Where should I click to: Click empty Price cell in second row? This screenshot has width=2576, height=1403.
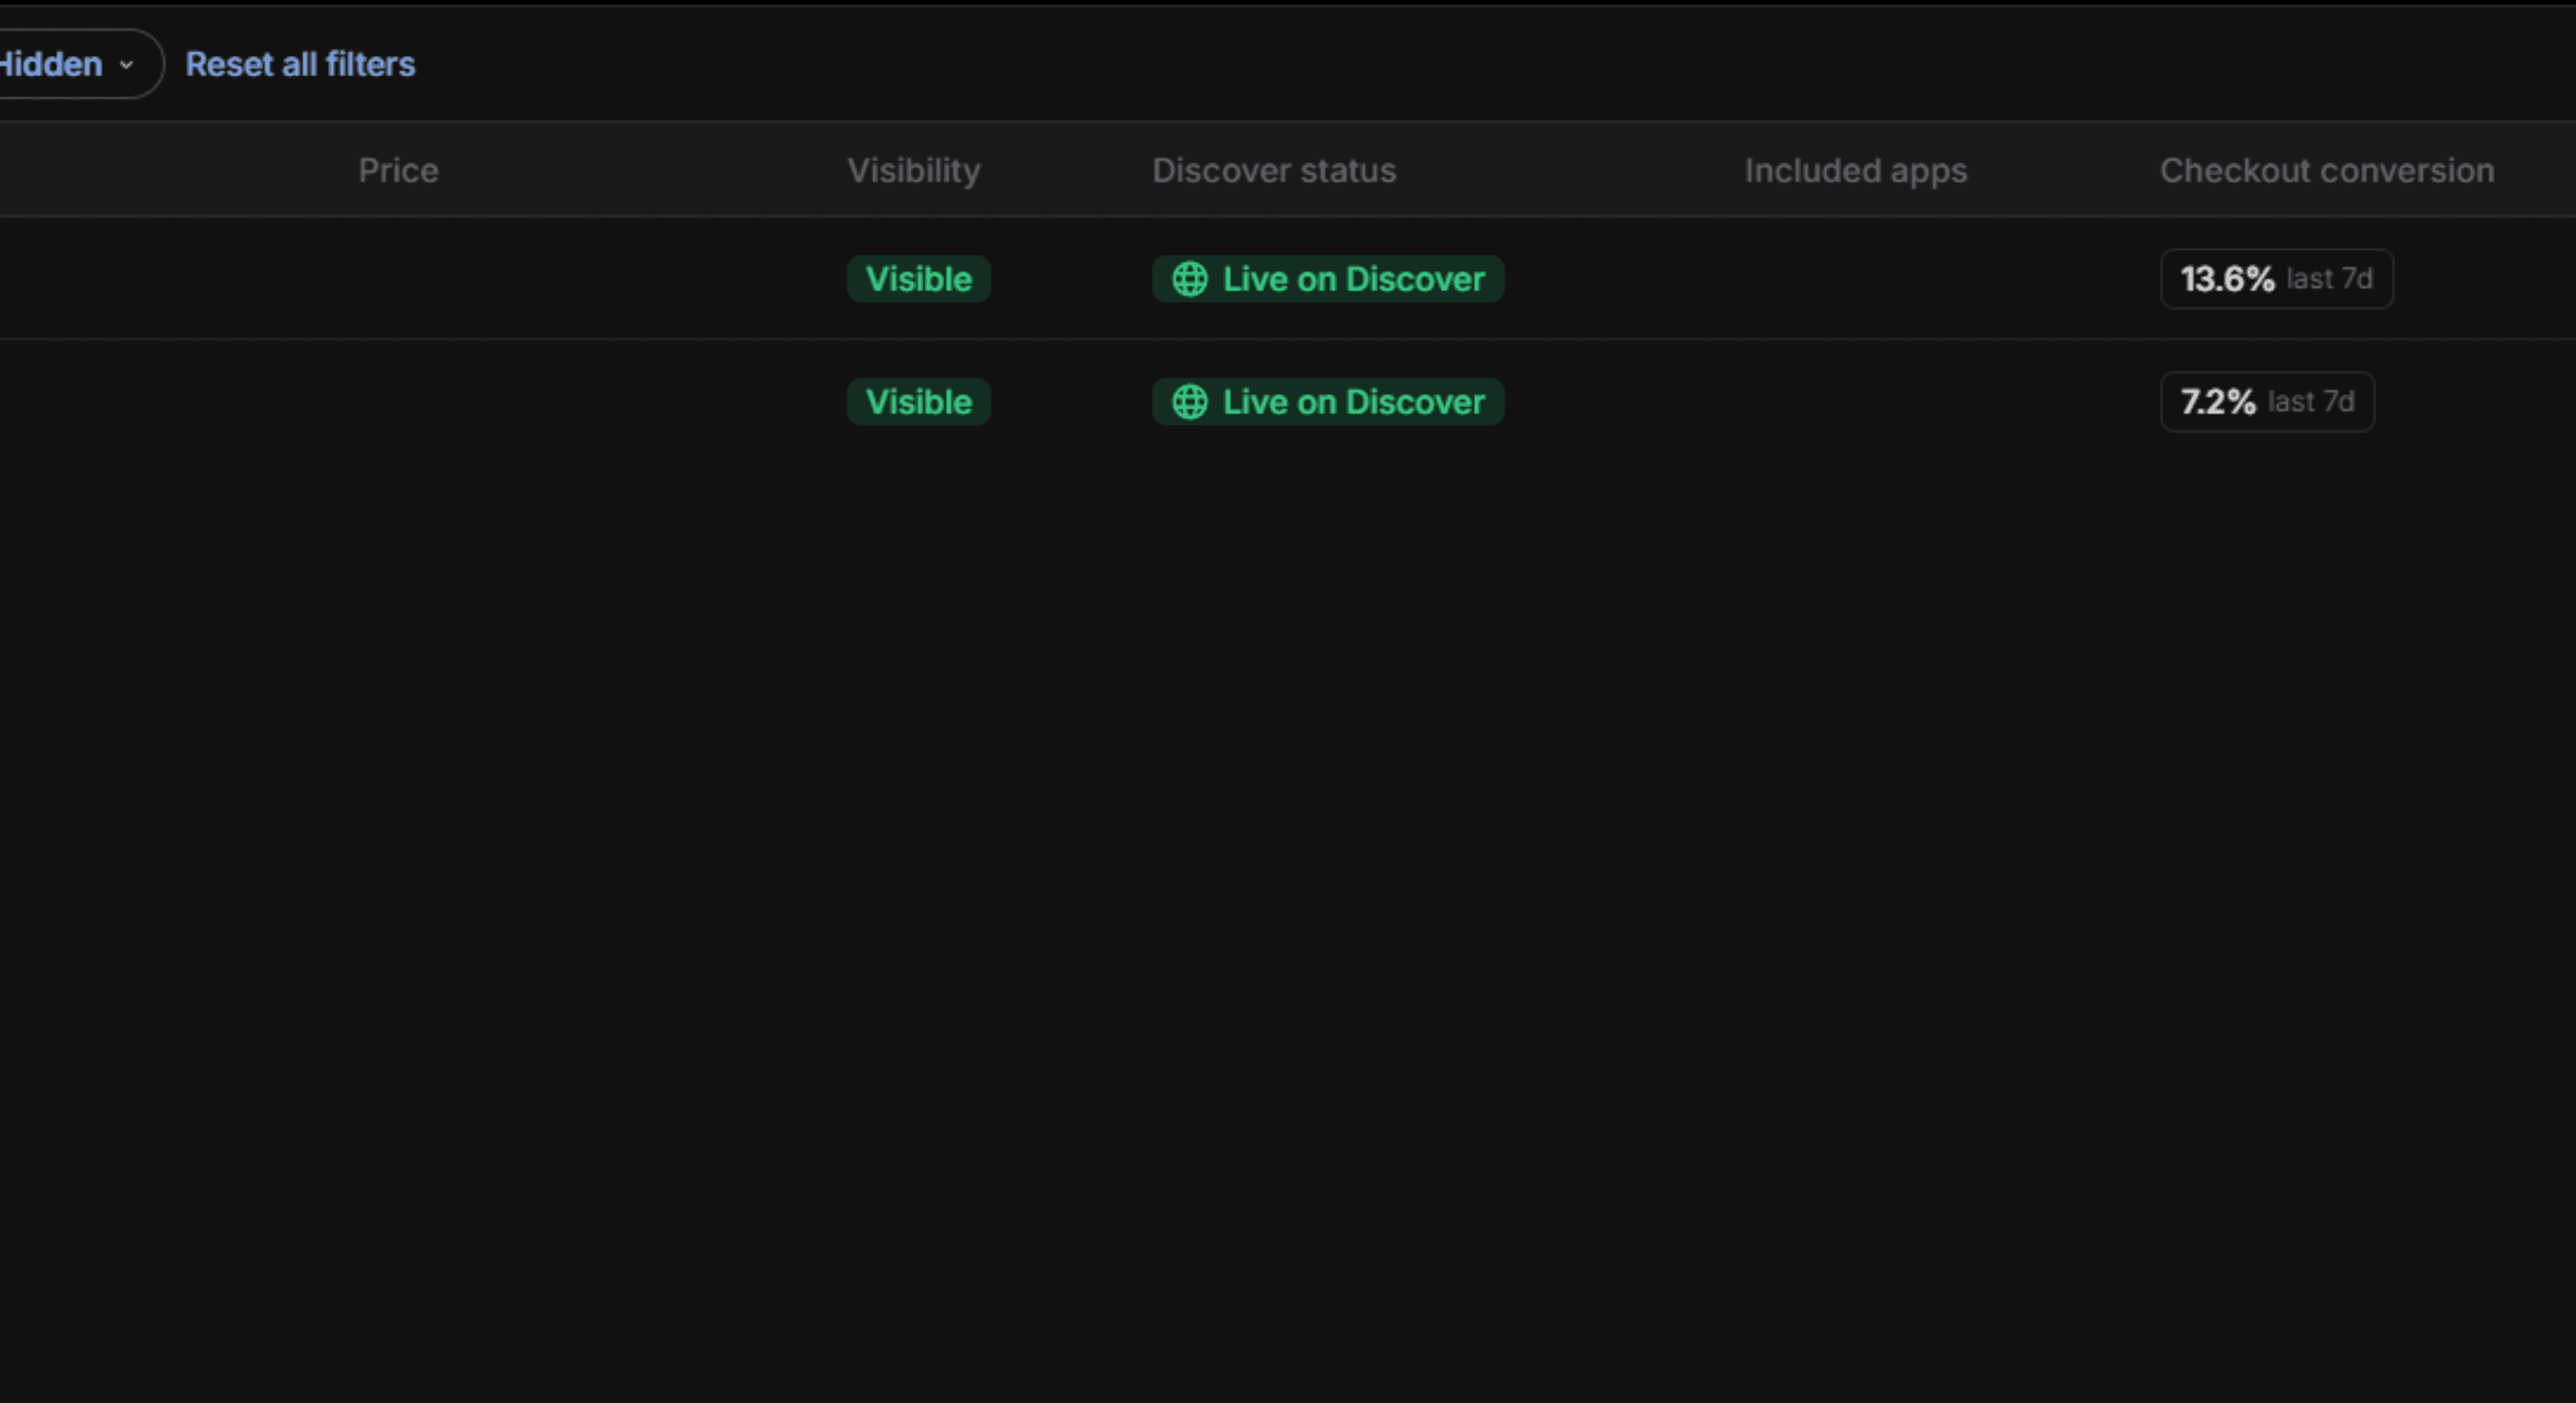tap(398, 402)
